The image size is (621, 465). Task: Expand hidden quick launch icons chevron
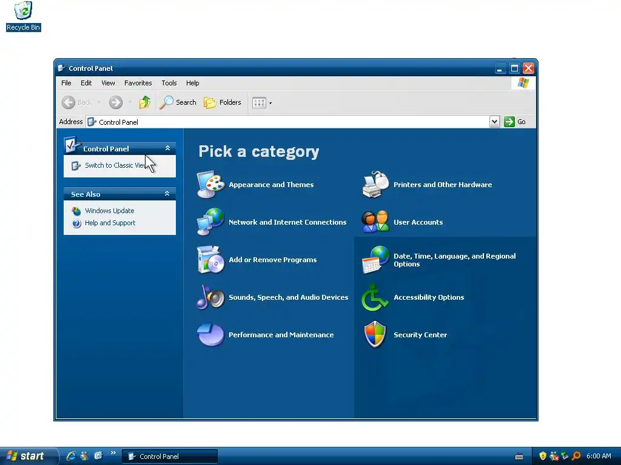coord(113,453)
